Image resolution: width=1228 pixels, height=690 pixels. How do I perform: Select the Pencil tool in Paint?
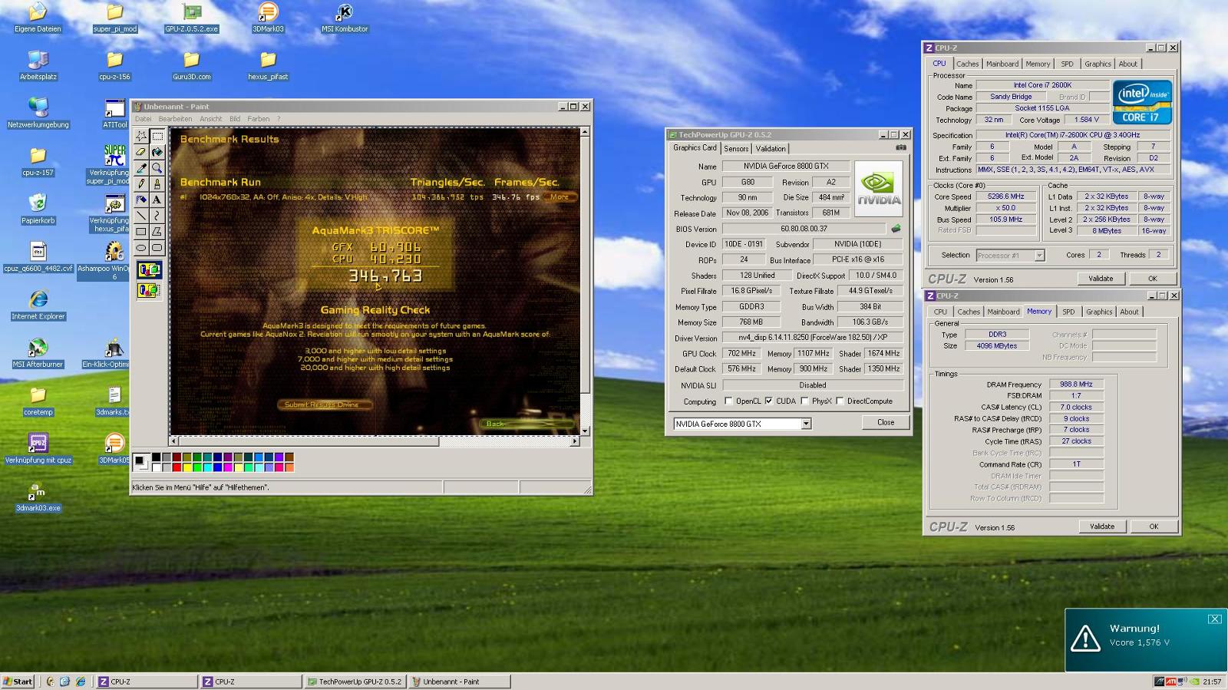click(x=141, y=184)
